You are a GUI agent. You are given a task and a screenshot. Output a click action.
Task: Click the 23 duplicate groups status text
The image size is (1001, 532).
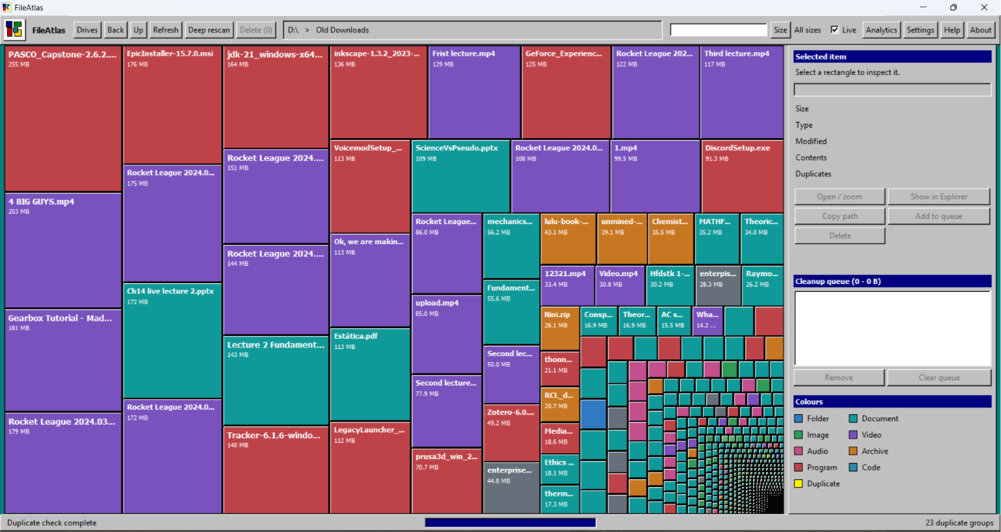pyautogui.click(x=959, y=523)
